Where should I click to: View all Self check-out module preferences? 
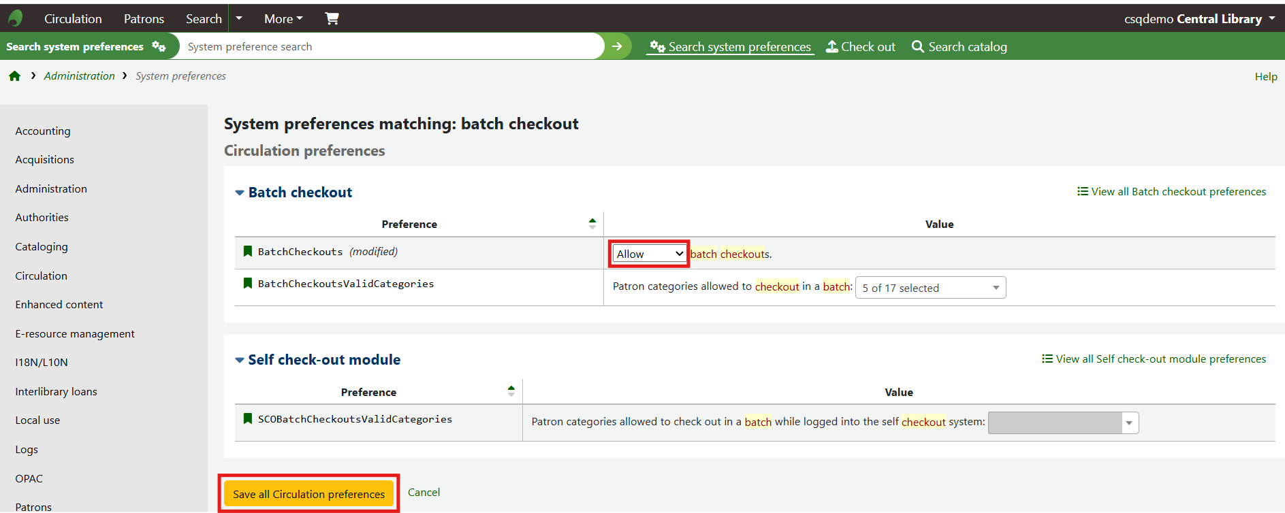click(x=1154, y=359)
